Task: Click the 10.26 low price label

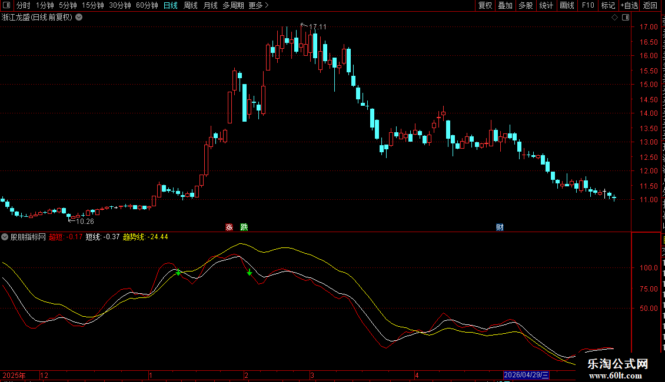Action: pos(85,221)
